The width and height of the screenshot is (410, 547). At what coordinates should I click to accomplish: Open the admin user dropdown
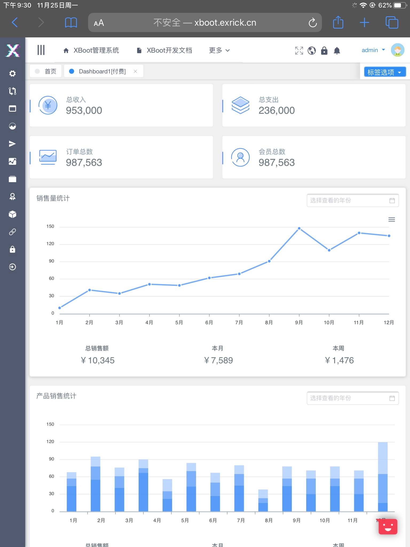(373, 50)
